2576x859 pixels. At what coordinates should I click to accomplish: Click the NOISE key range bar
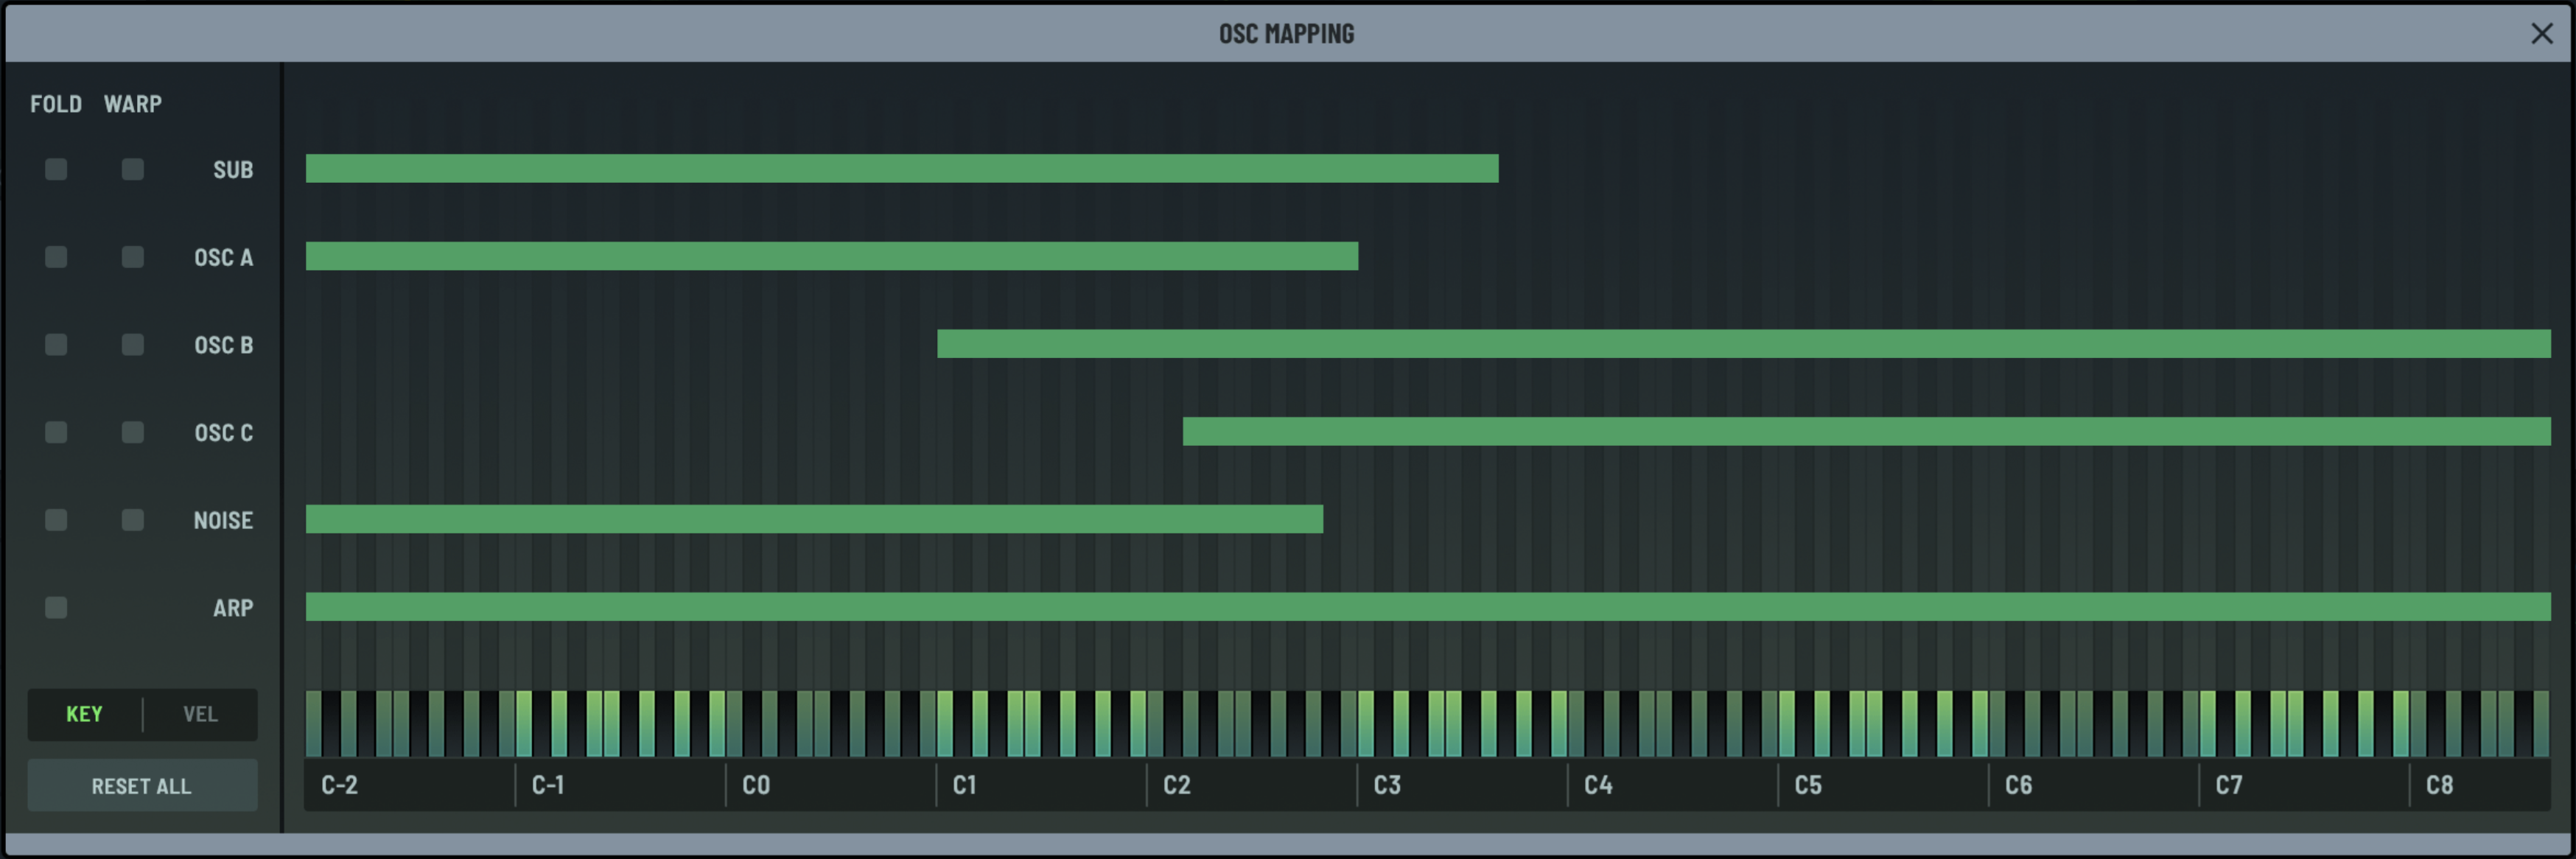(x=814, y=519)
